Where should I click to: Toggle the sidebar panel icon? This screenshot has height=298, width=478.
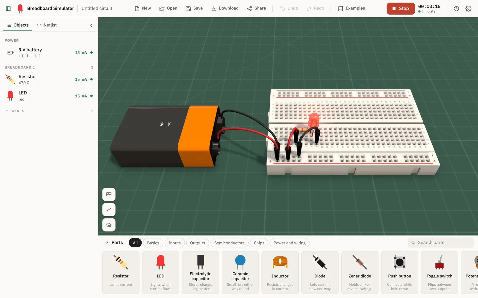point(8,8)
